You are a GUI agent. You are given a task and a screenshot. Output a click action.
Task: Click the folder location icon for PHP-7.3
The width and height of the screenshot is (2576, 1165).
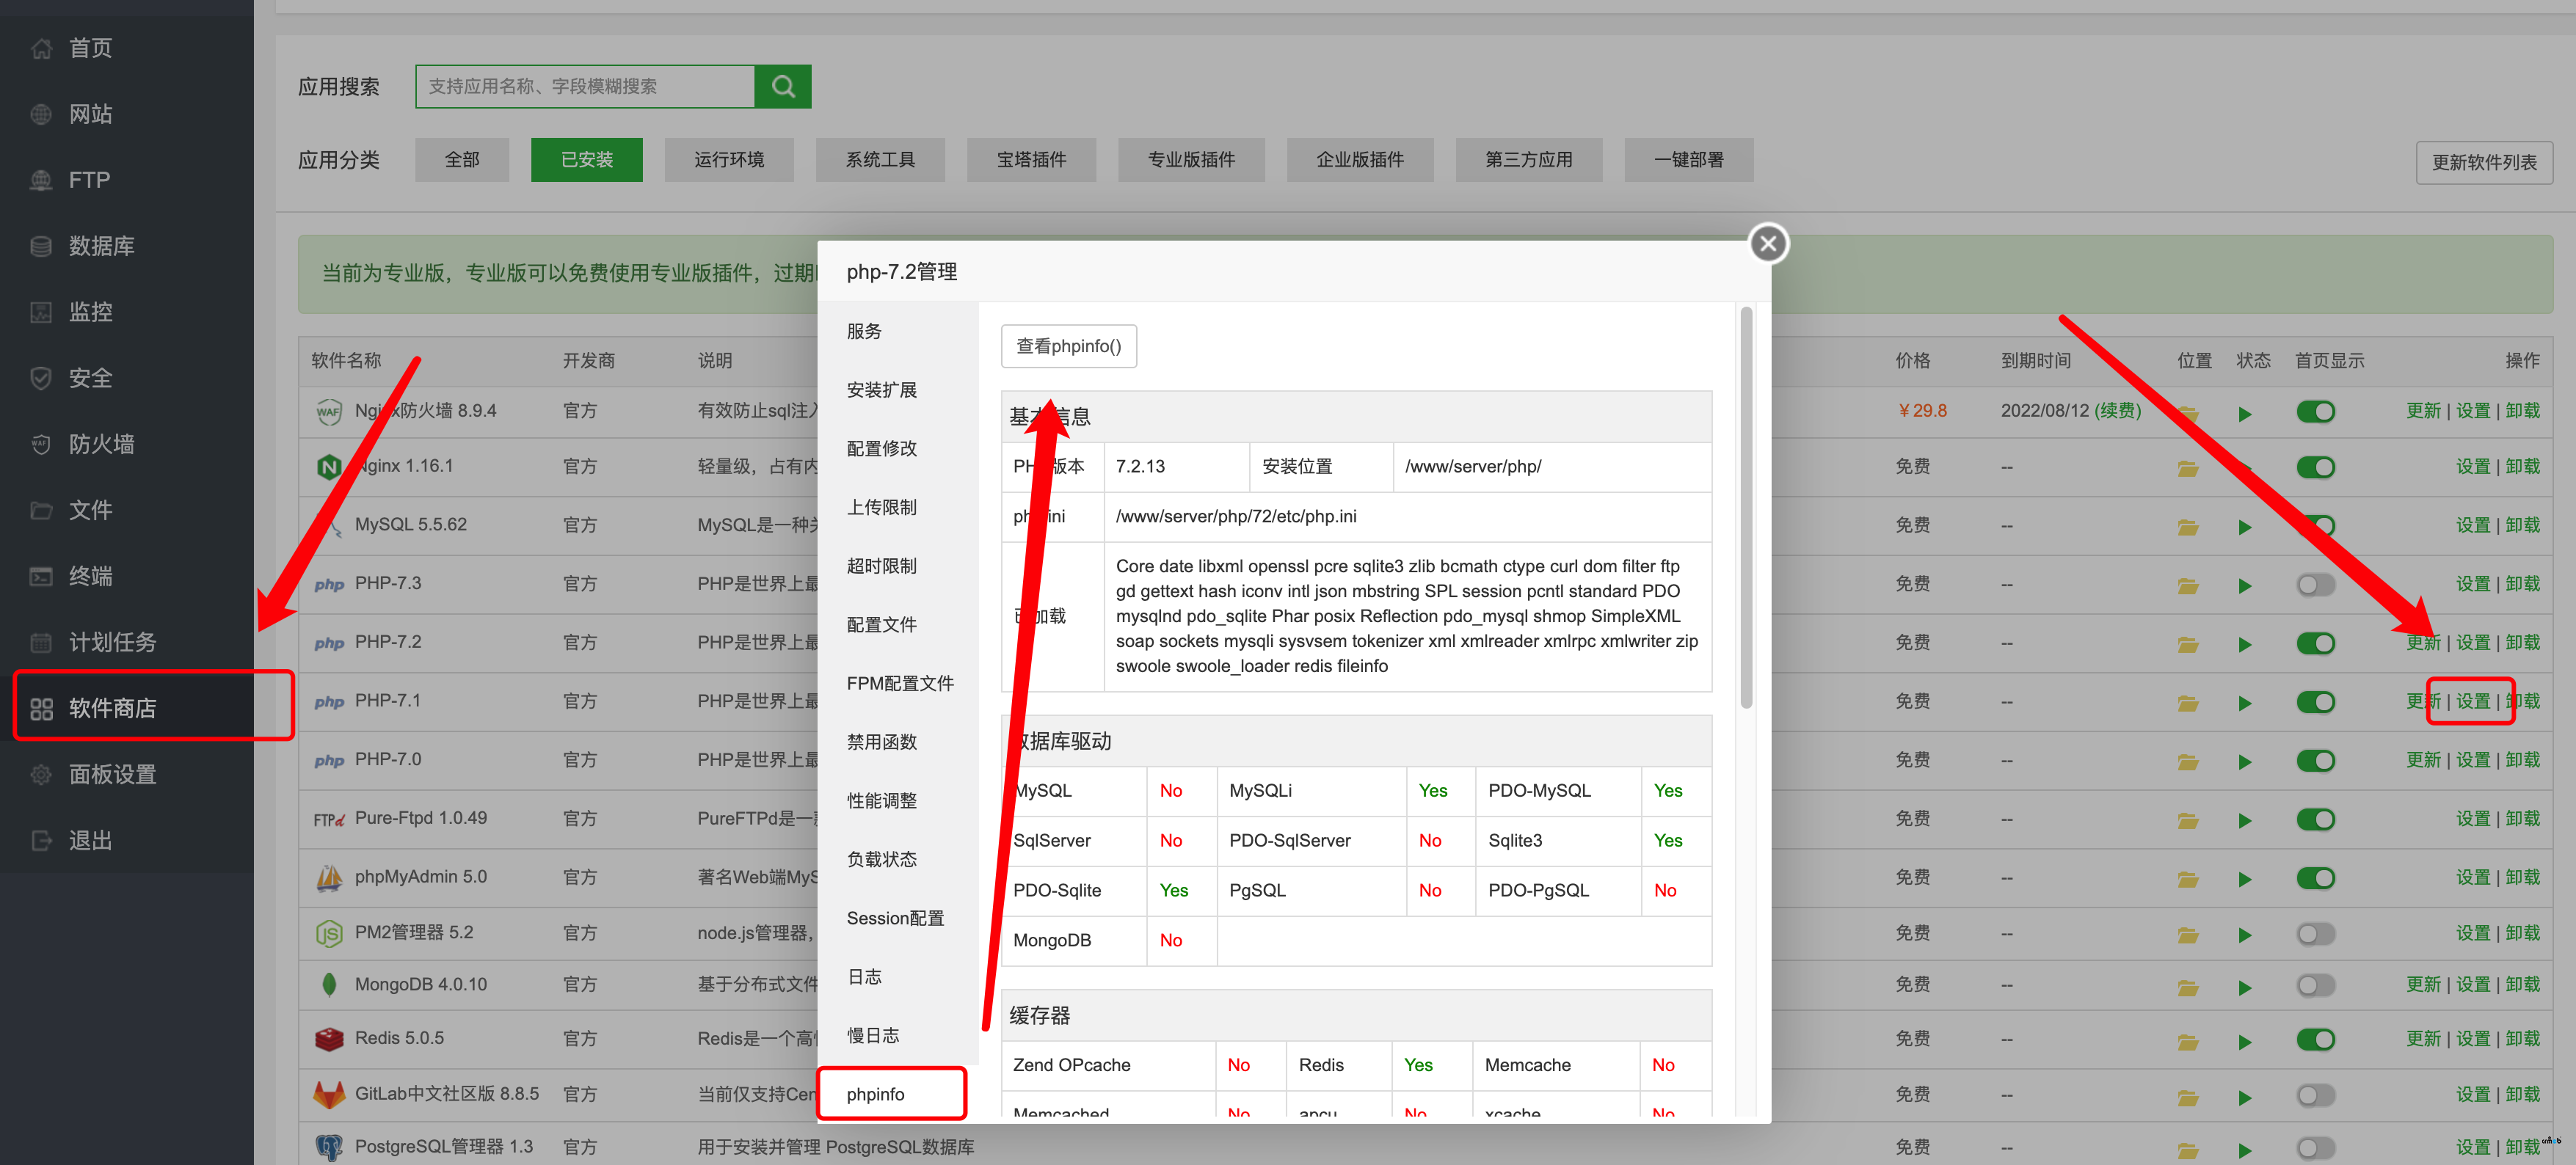2188,586
